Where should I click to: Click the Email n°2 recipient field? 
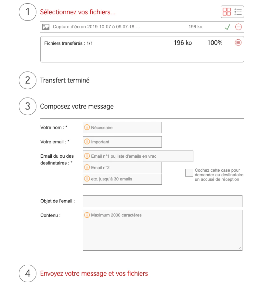coord(122,167)
